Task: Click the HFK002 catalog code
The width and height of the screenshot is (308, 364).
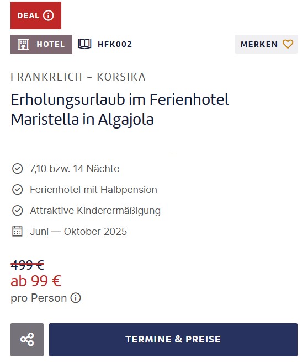Action: pos(115,44)
